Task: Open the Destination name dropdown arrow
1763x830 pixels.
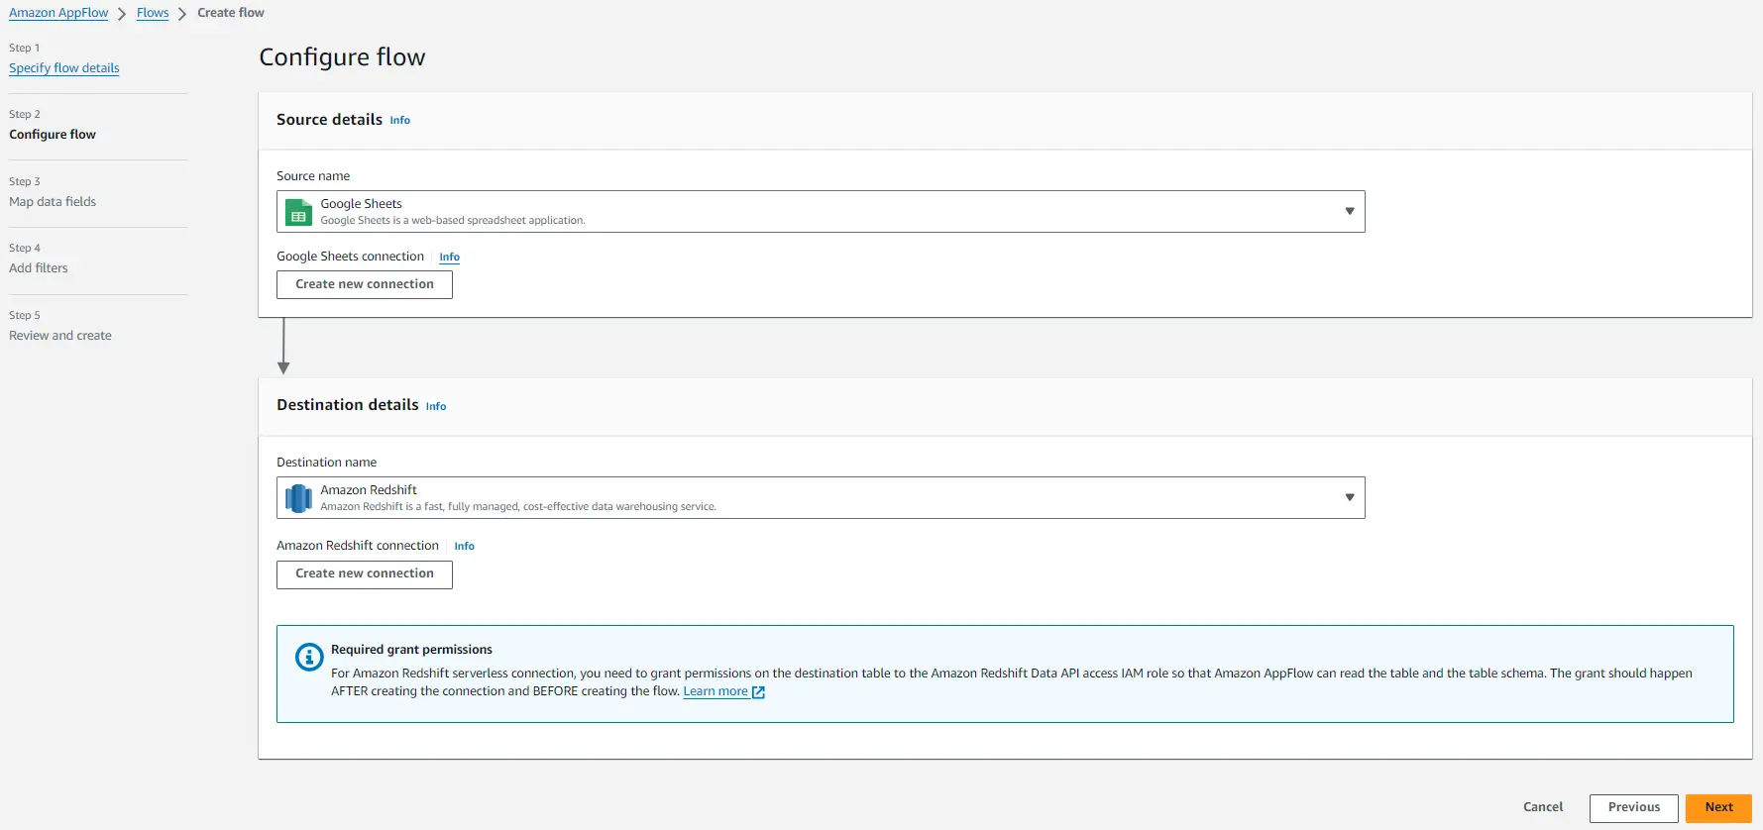Action: (x=1349, y=497)
